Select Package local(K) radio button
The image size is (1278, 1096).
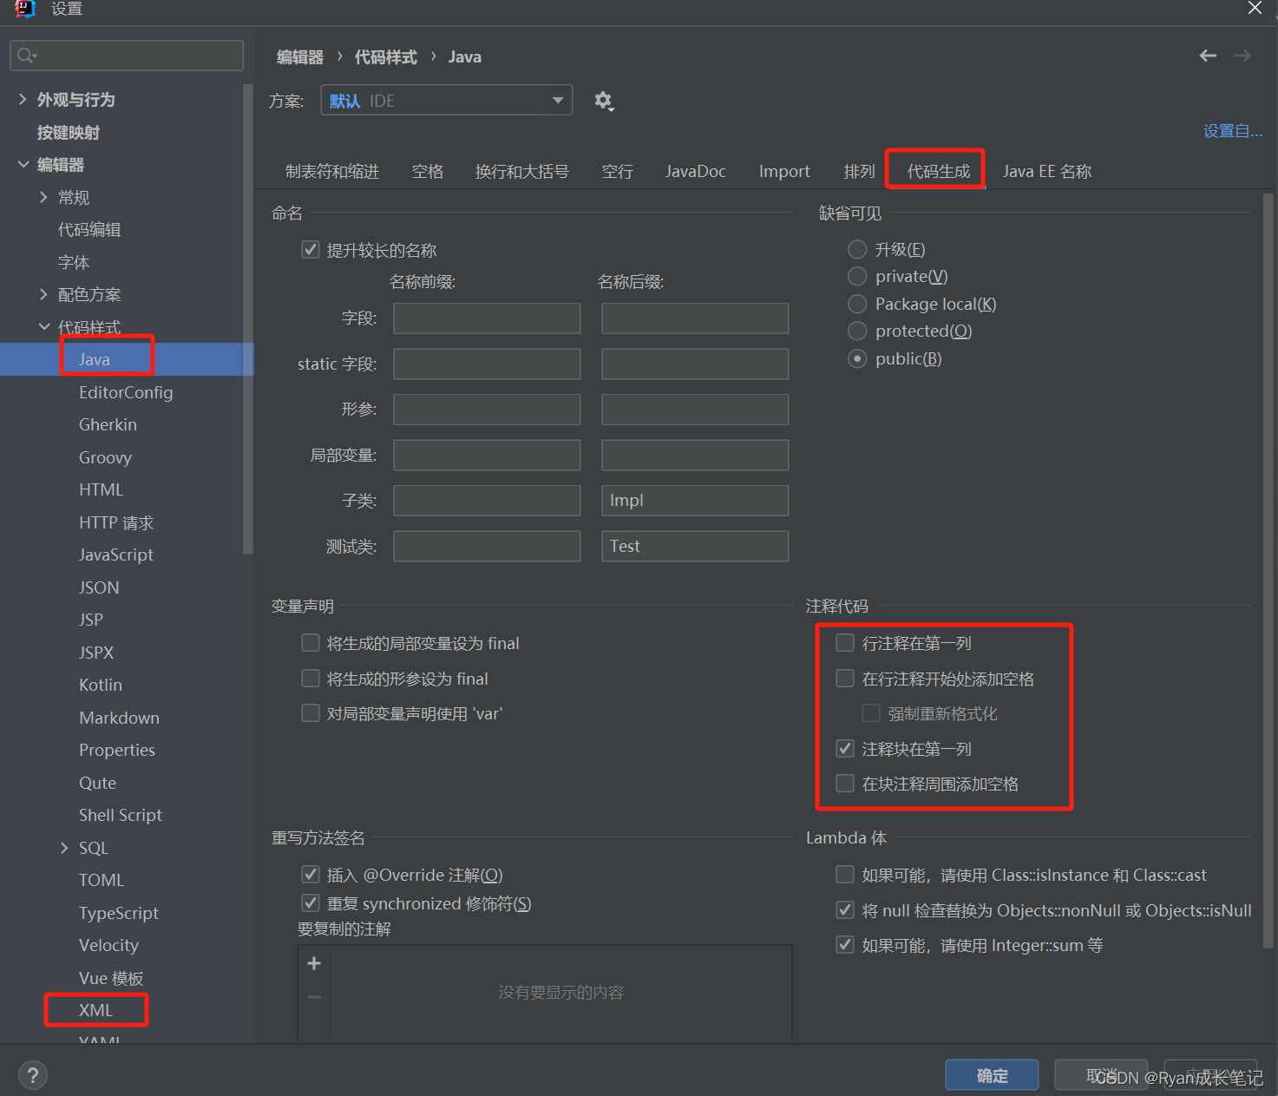857,304
